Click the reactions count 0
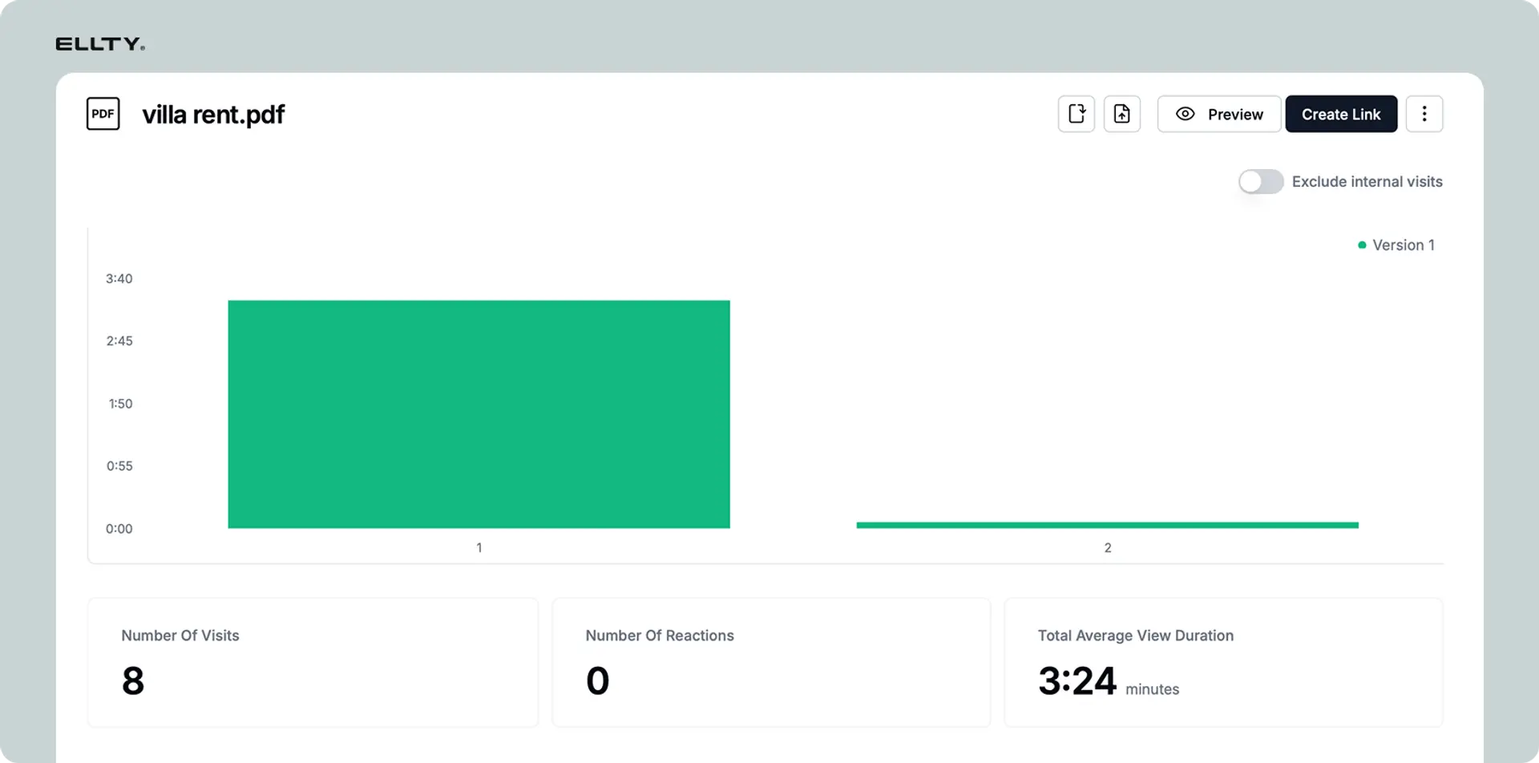 coord(598,681)
